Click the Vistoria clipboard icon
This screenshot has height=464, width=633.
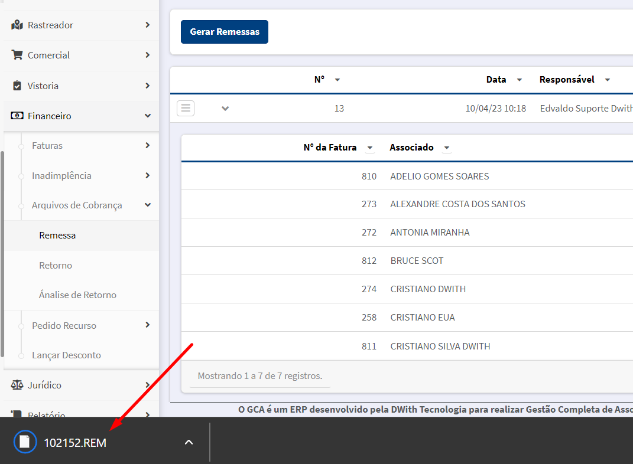[17, 86]
